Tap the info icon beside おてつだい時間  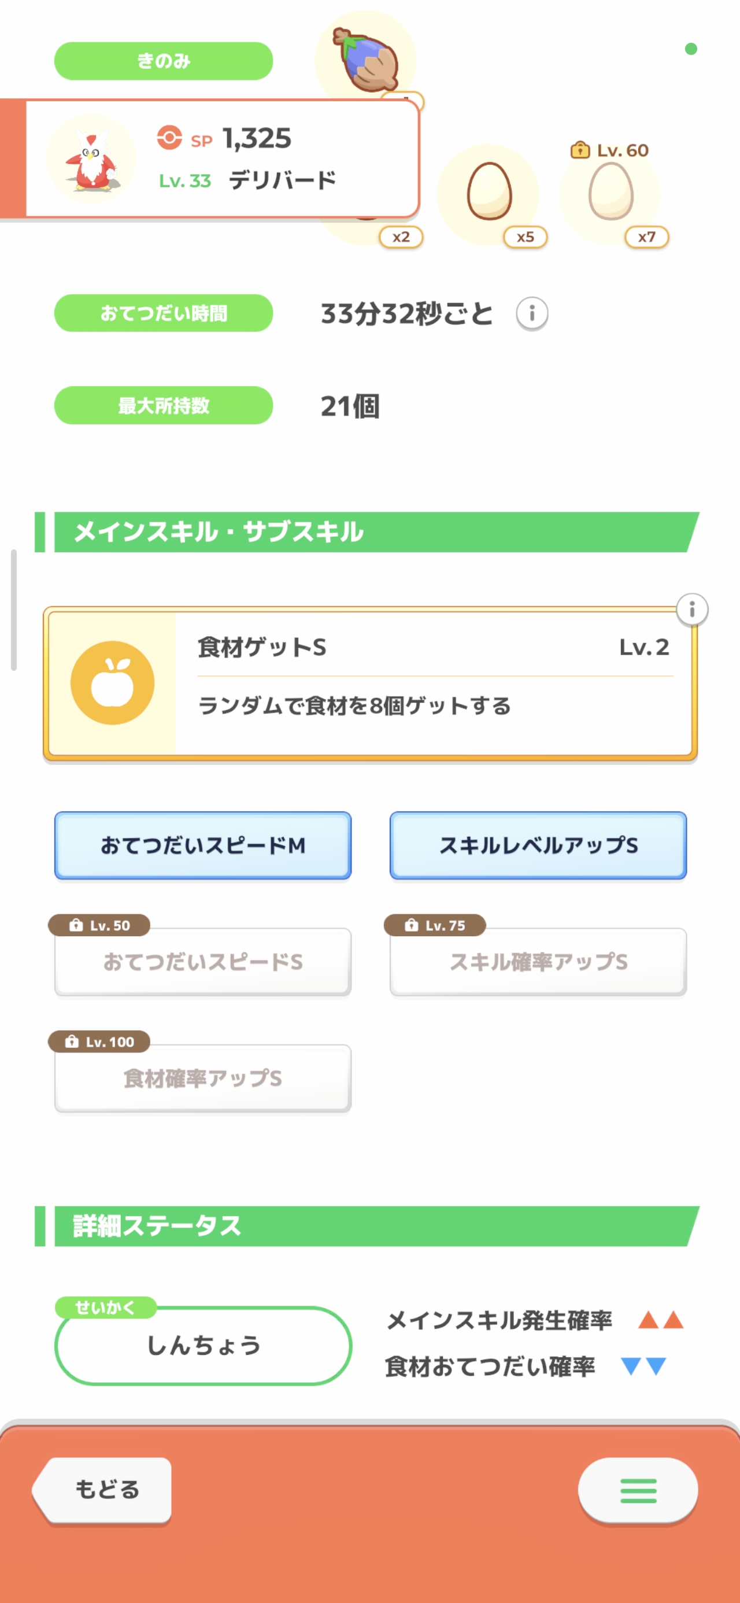[531, 313]
